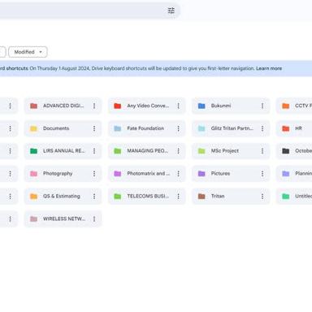Open the Any Video Conve... folder
312x312 pixels.
[147, 106]
